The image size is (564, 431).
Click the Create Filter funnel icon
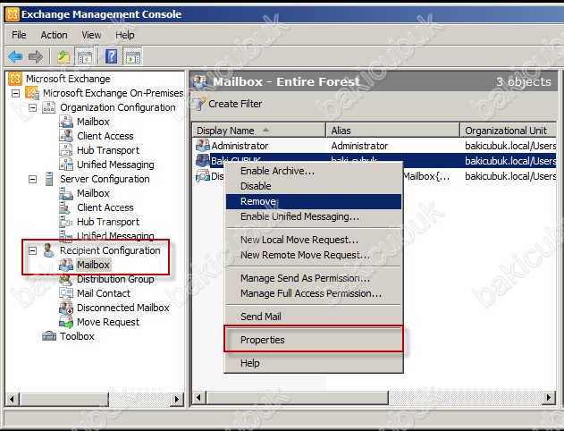tap(199, 104)
